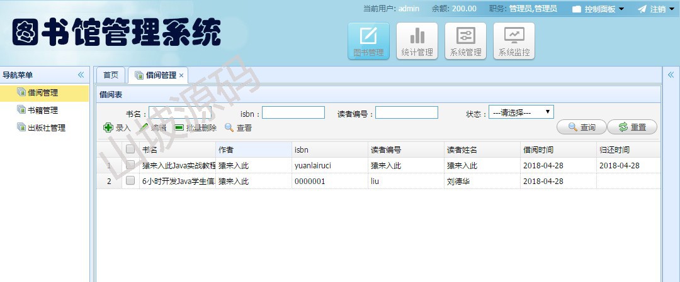
Task: Open the 系统管理 module
Action: [x=465, y=41]
